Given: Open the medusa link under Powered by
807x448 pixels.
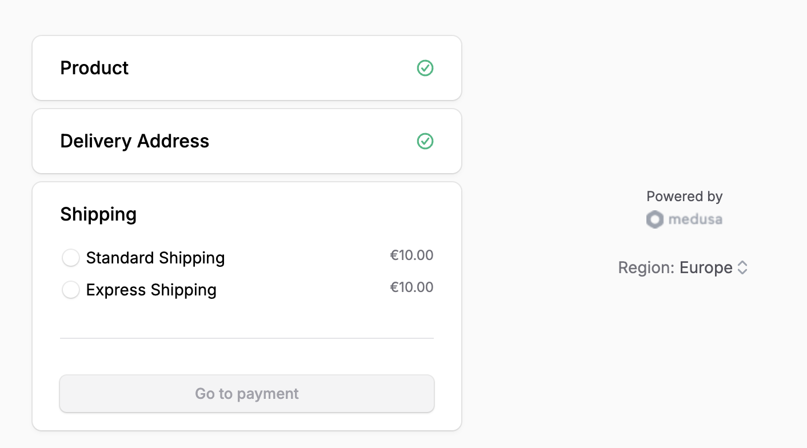Looking at the screenshot, I should [x=694, y=219].
